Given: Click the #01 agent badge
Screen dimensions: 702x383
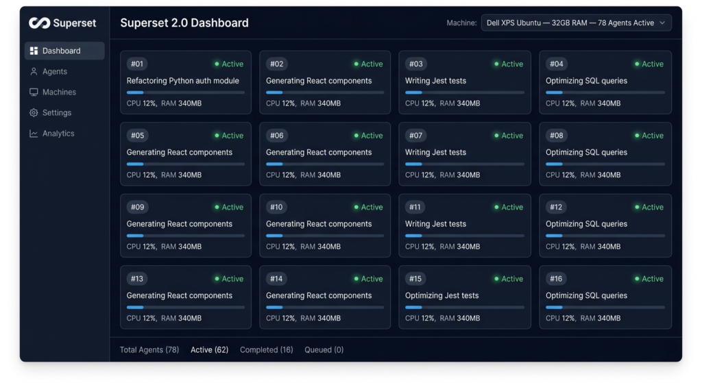Looking at the screenshot, I should tap(137, 64).
